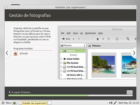140x105 pixels.
Task: Open the File menu in the Pictures window
Action: [63, 33]
